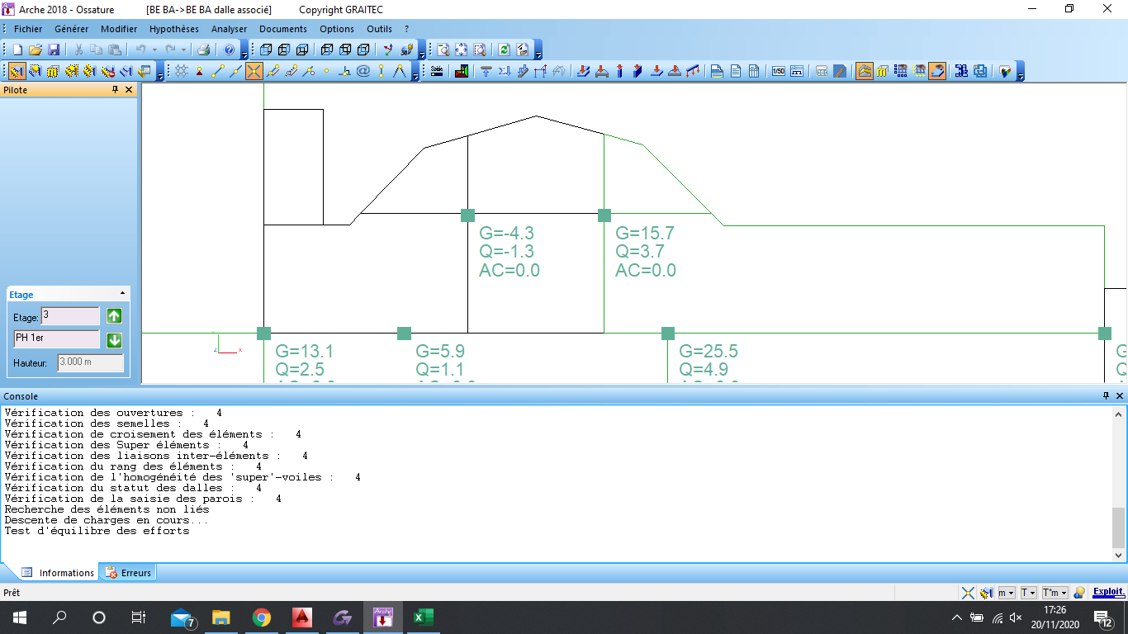Viewport: 1128px width, 634px height.
Task: Click the Etage number input field
Action: pyautogui.click(x=70, y=316)
